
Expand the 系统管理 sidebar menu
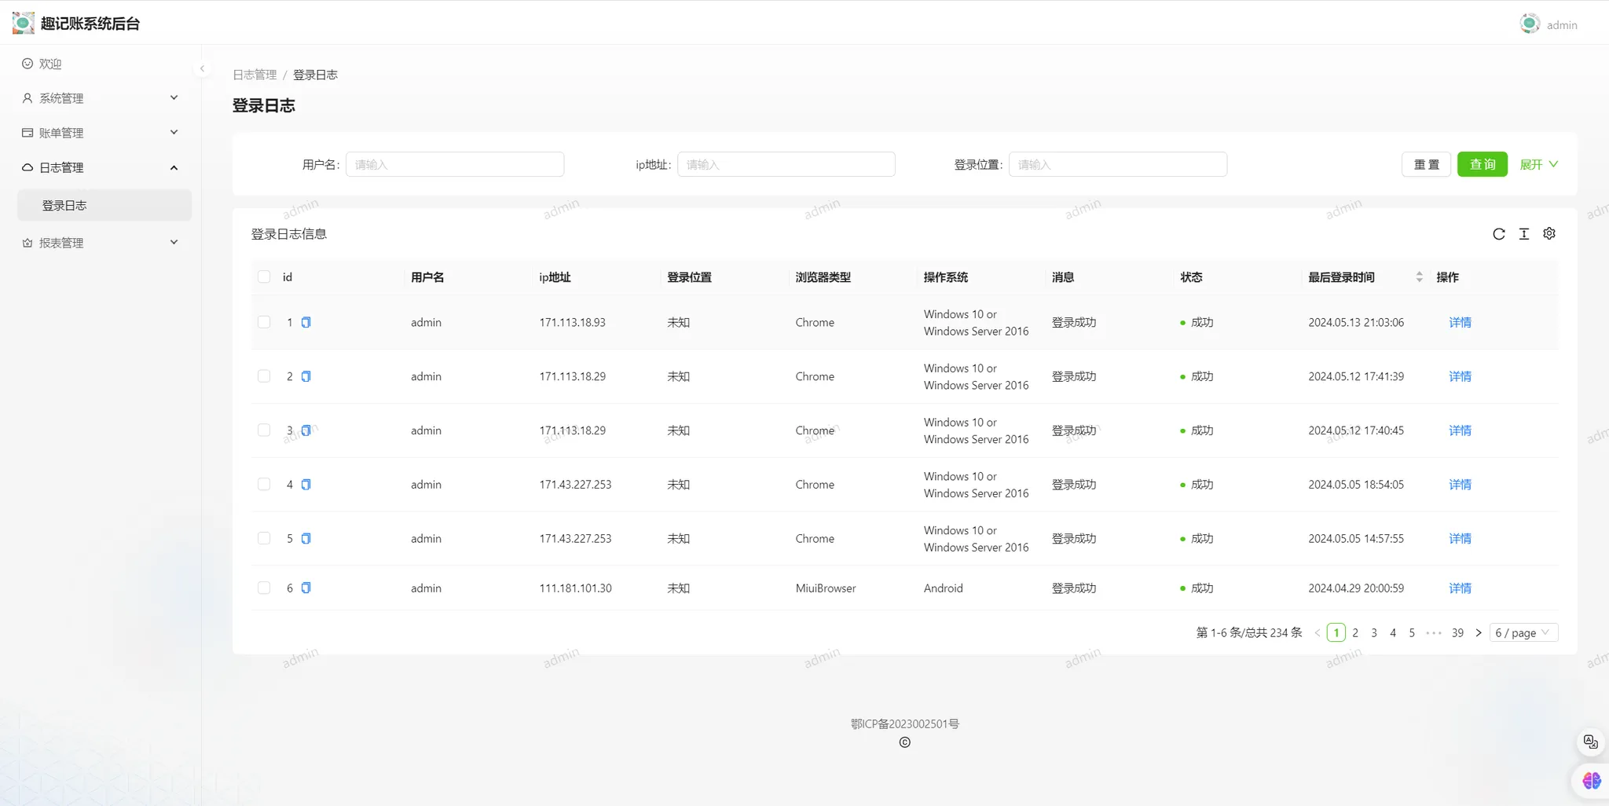tap(101, 98)
